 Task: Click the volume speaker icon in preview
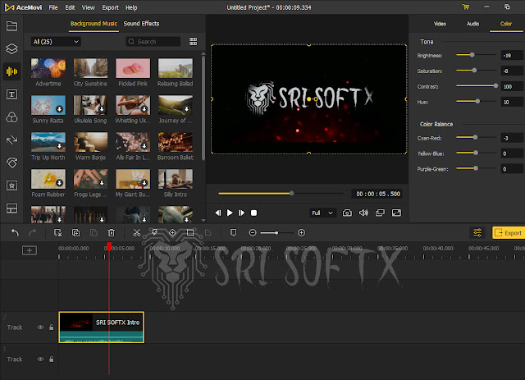(363, 213)
